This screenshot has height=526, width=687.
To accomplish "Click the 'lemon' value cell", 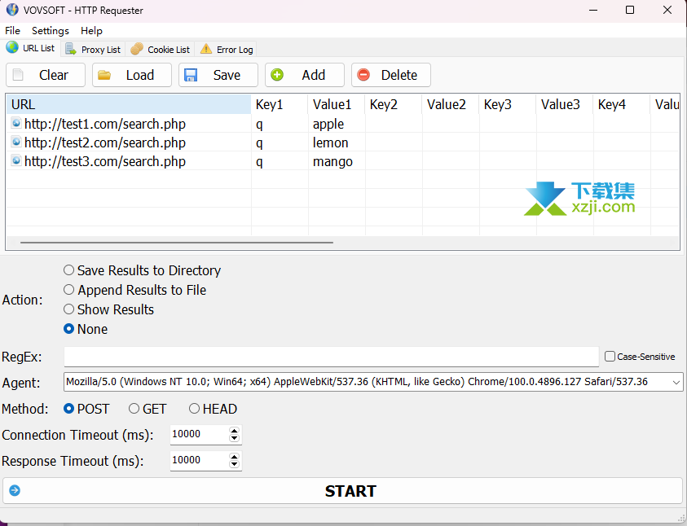I will [x=337, y=142].
